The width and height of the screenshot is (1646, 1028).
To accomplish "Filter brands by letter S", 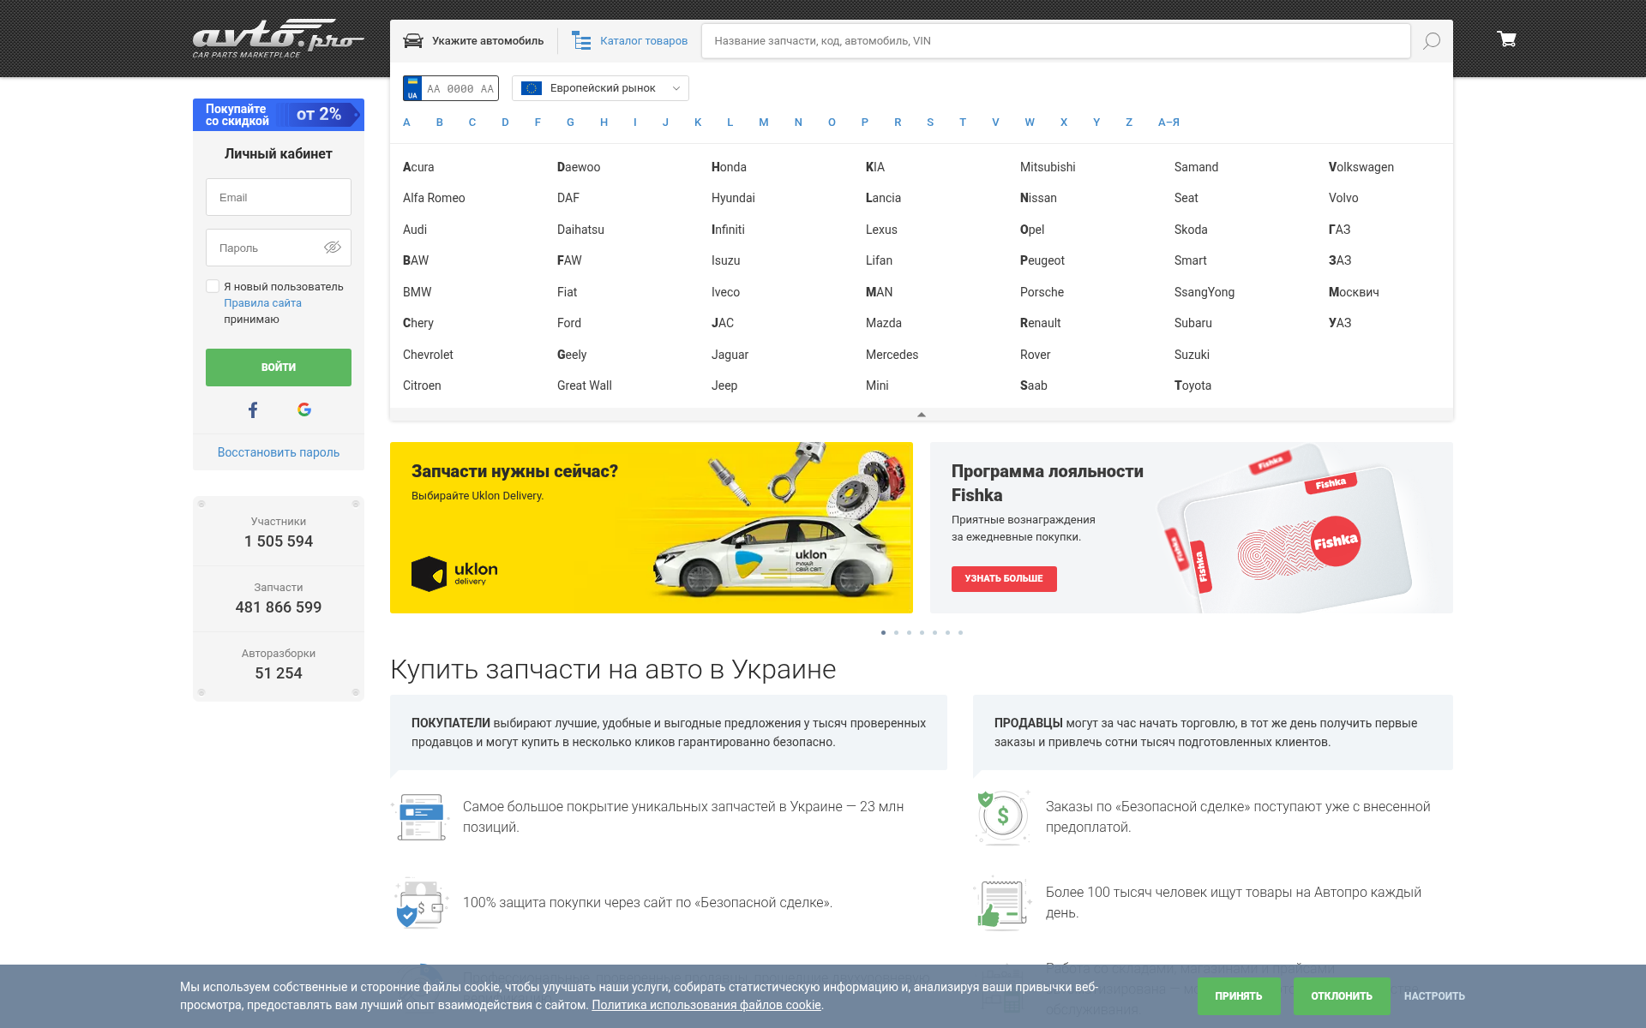I will (930, 123).
